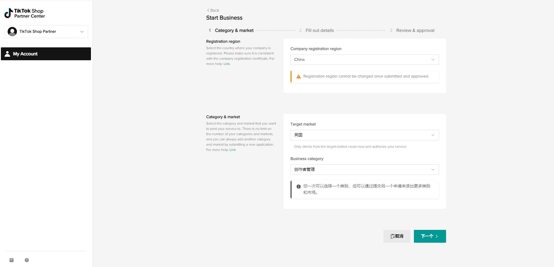The image size is (554, 267).
Task: Open the Company registration region dropdown
Action: [x=364, y=60]
